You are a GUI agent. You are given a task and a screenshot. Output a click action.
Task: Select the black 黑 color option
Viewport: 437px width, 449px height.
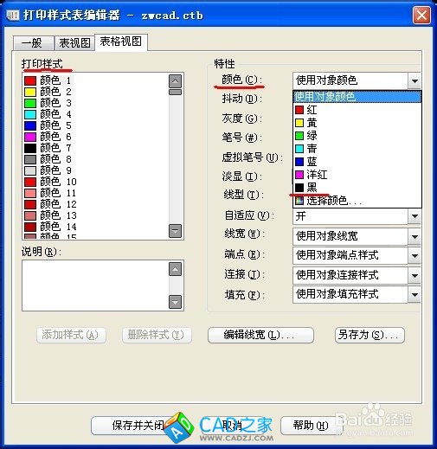tap(357, 188)
